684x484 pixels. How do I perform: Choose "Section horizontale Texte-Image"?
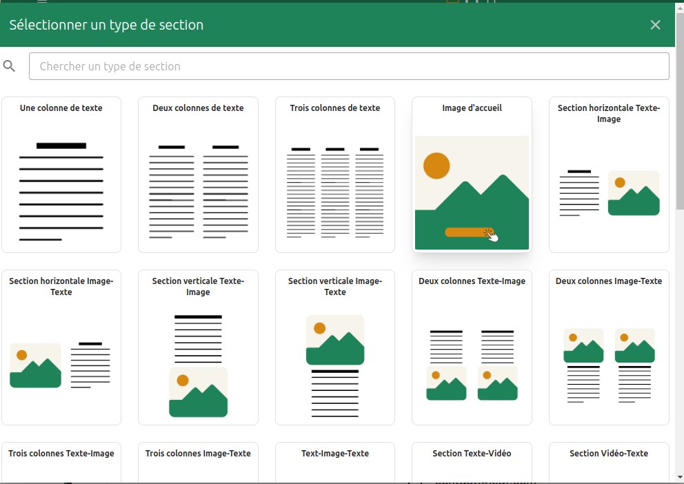(609, 174)
